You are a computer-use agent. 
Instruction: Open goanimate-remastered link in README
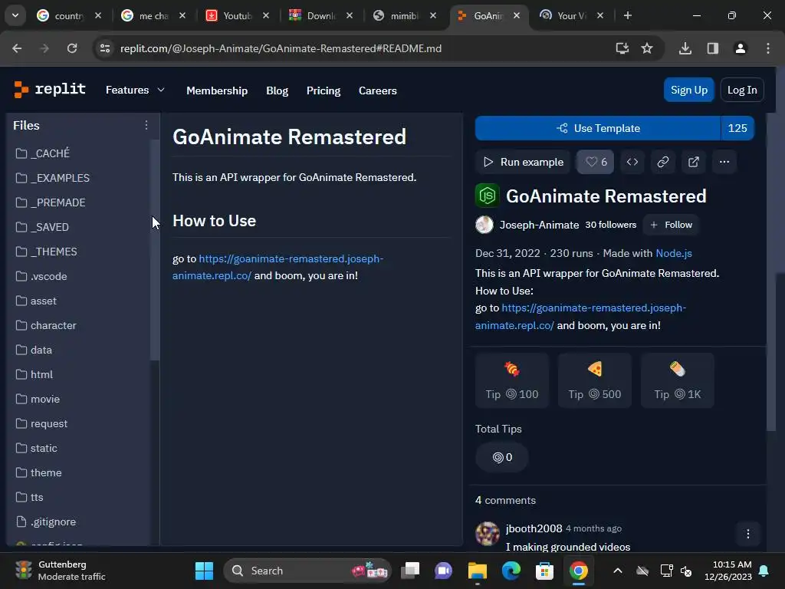pos(278,267)
